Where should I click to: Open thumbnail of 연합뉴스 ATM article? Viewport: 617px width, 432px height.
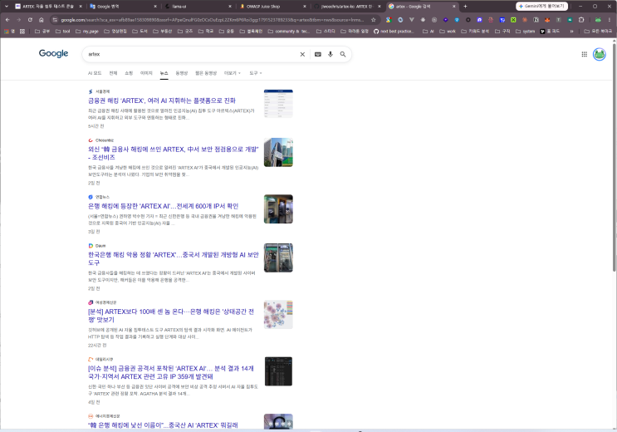pyautogui.click(x=278, y=209)
